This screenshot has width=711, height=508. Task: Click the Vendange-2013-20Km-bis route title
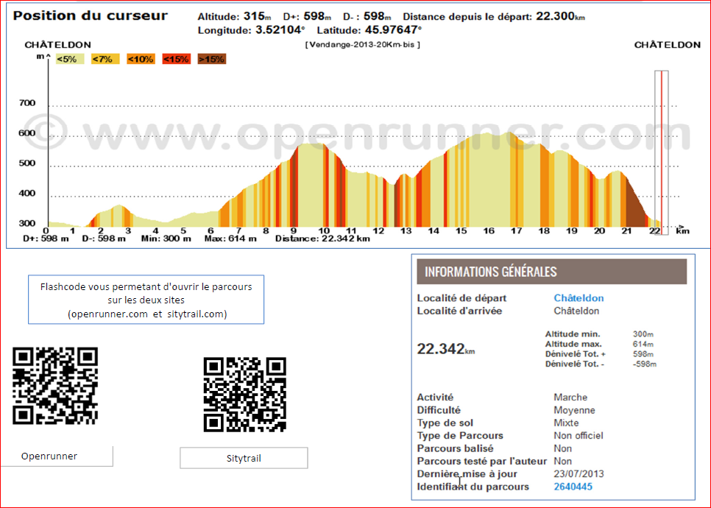click(362, 45)
